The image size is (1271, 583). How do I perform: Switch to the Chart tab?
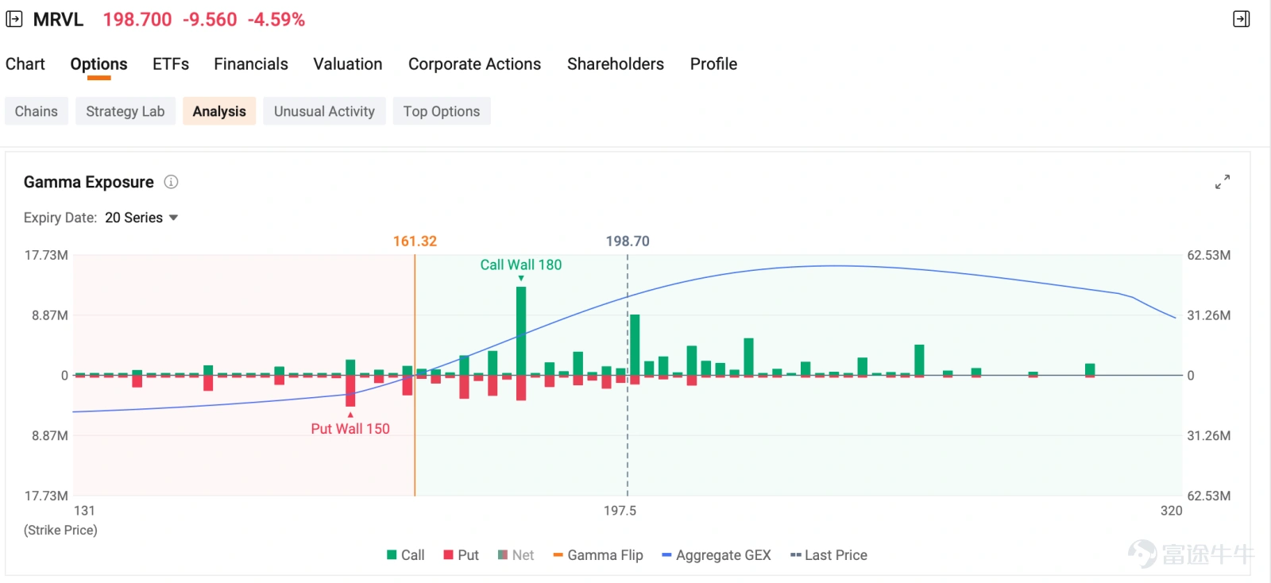pyautogui.click(x=25, y=64)
